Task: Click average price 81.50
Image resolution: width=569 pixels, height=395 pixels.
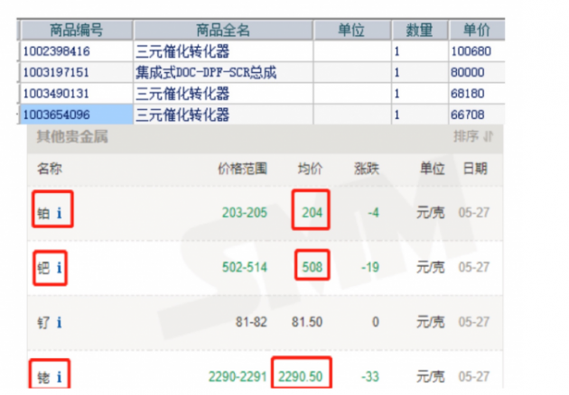Action: pyautogui.click(x=307, y=322)
